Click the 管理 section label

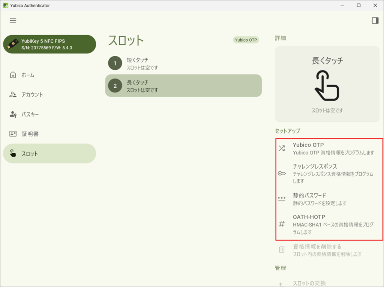[280, 268]
